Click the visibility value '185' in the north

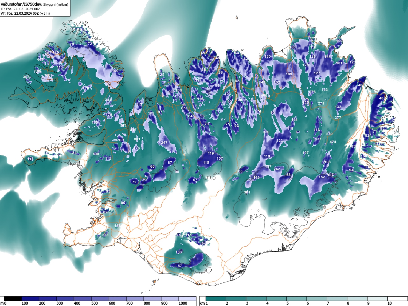pos(289,74)
